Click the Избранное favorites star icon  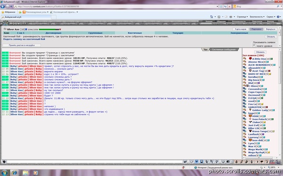click(3, 12)
